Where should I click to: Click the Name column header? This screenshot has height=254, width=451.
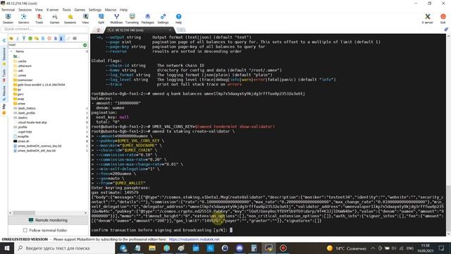pos(20,52)
